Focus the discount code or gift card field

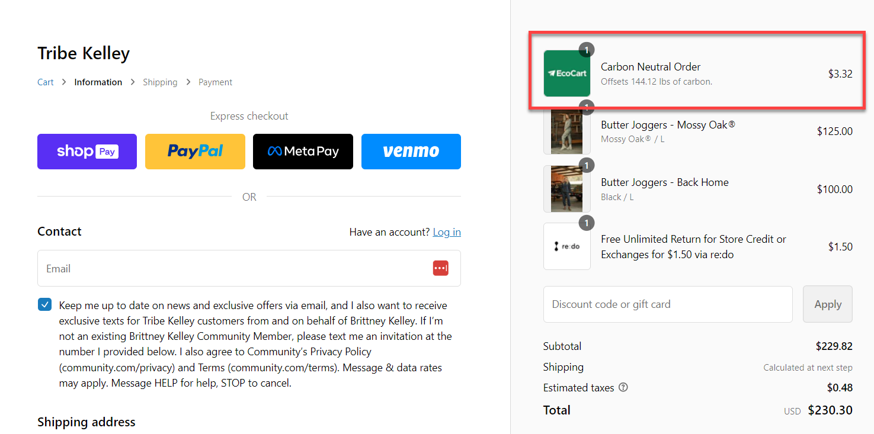[667, 304]
